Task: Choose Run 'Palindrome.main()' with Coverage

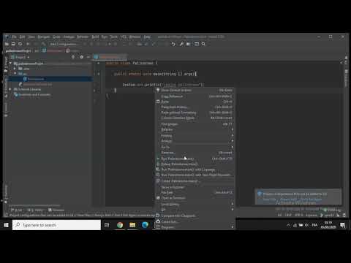Action: click(195, 169)
